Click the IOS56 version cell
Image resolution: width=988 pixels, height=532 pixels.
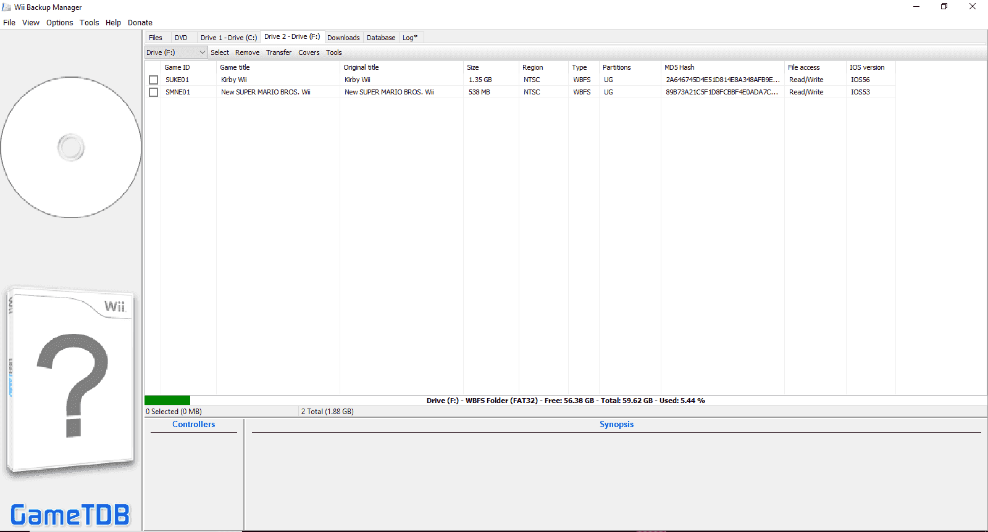click(x=860, y=80)
